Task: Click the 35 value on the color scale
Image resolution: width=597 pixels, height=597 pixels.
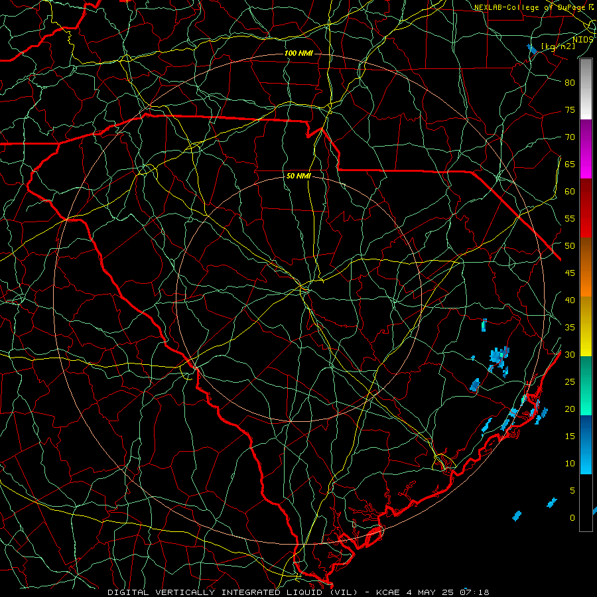Action: point(570,328)
